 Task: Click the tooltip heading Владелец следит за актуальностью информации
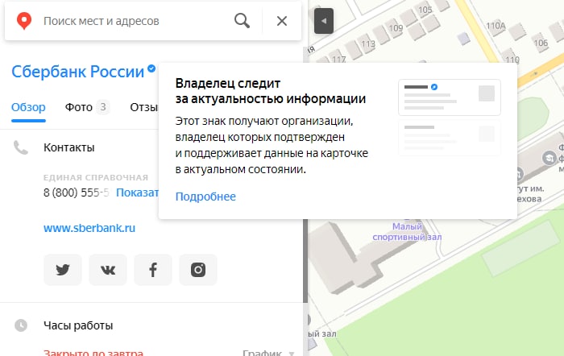[x=271, y=91]
